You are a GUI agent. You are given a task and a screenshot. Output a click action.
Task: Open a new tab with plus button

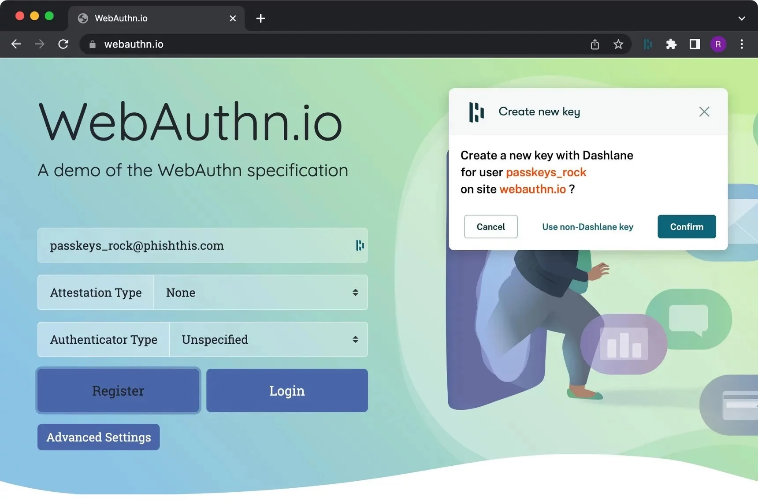[x=261, y=18]
